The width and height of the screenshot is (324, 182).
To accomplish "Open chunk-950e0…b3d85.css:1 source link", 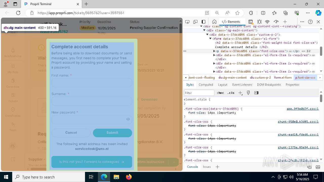I will (x=298, y=122).
